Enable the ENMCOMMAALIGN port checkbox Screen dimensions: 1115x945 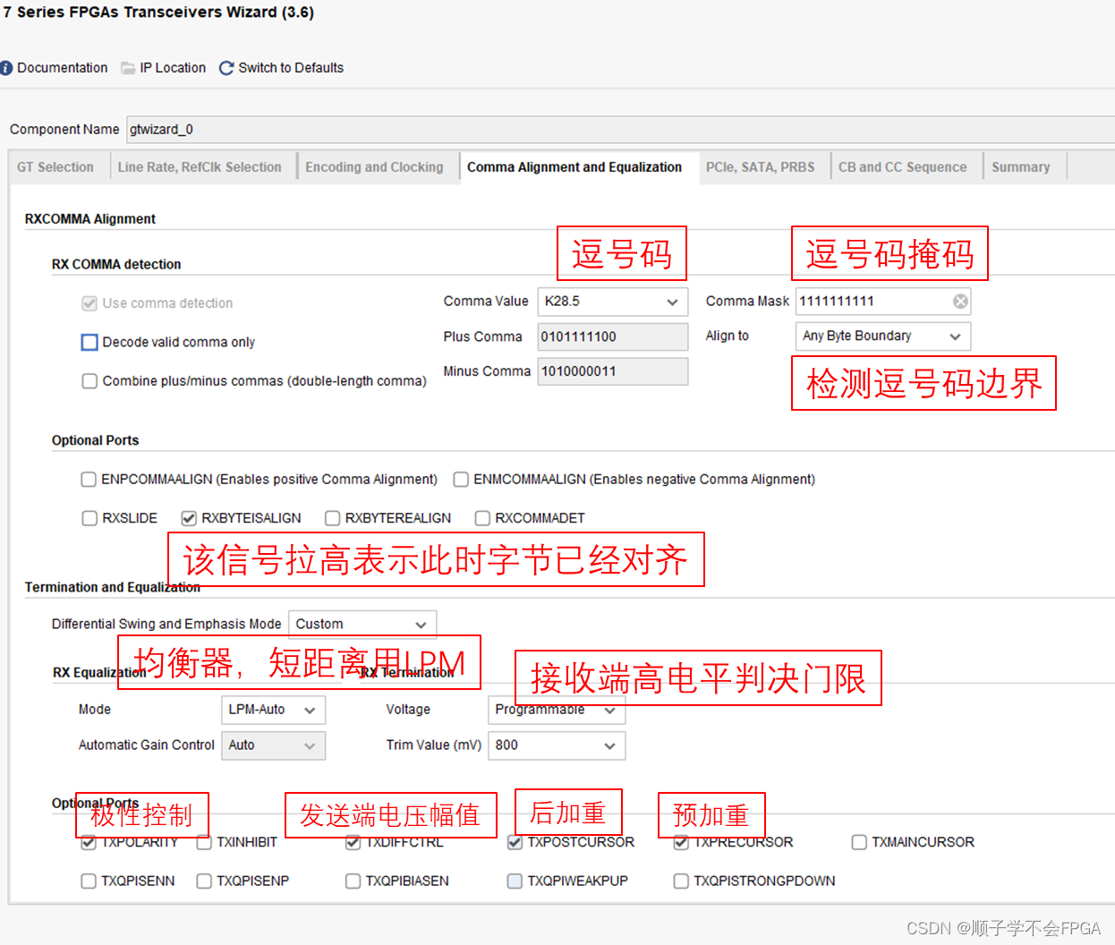(461, 480)
